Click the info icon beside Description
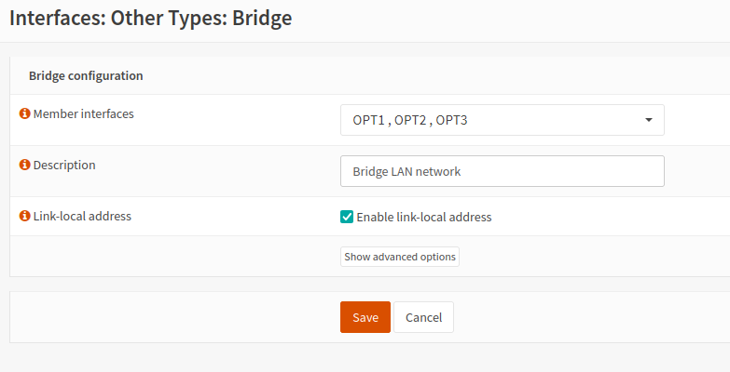The width and height of the screenshot is (730, 372). (25, 165)
